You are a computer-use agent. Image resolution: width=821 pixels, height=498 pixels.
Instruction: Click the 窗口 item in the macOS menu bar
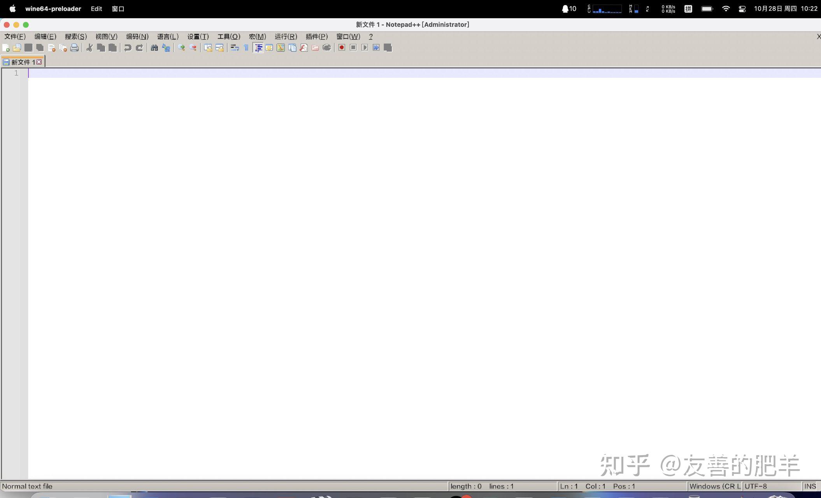(118, 9)
